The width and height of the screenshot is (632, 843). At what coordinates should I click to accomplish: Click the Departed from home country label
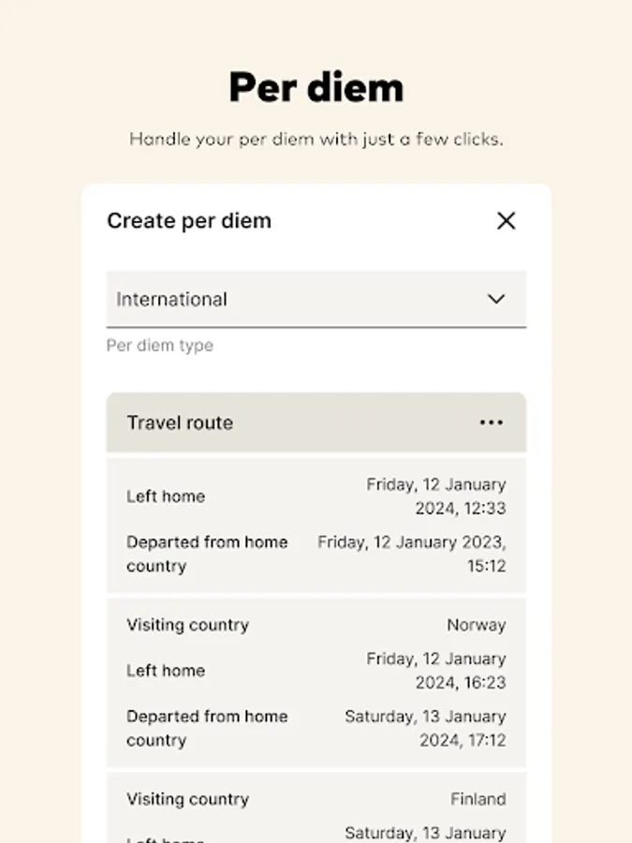point(207,554)
